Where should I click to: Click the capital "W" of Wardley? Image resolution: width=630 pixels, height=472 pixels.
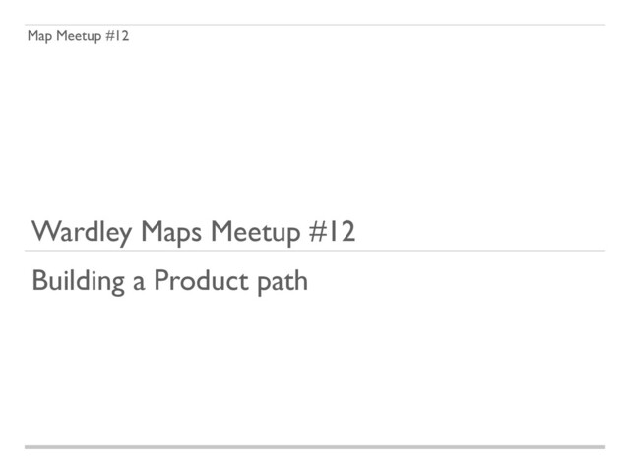click(44, 233)
